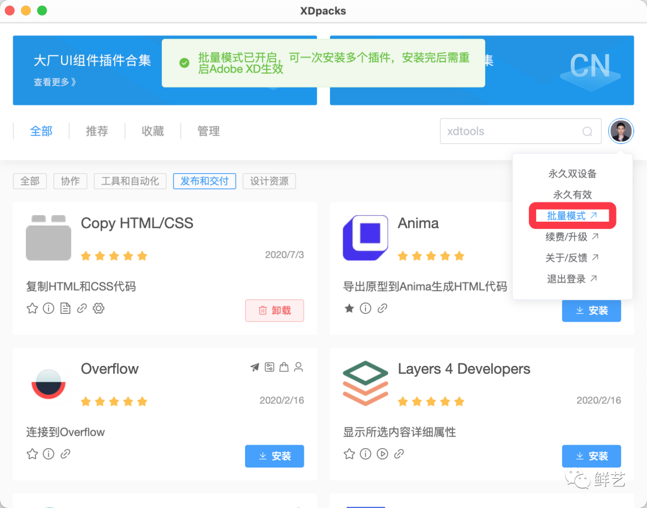Viewport: 647px width, 508px height.
Task: Click the user avatar icon
Action: [621, 131]
